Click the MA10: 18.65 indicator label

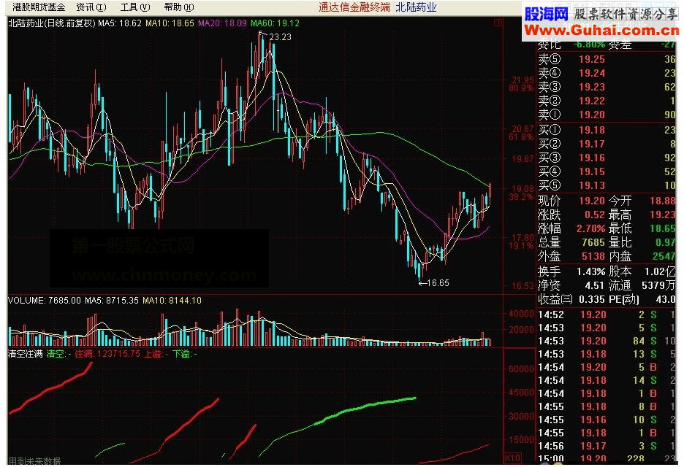170,23
